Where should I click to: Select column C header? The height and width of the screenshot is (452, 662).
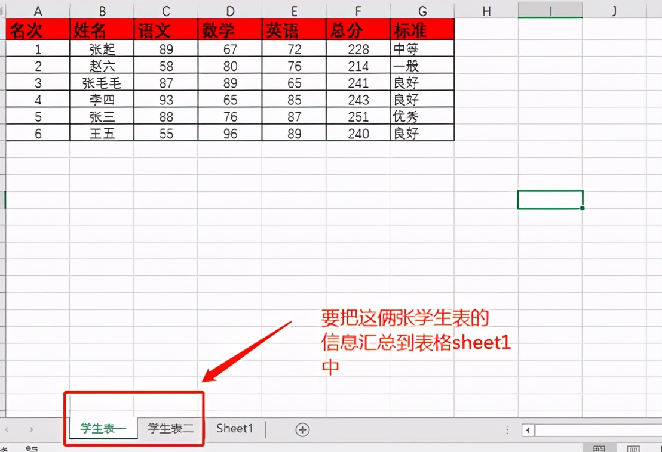[x=166, y=11]
